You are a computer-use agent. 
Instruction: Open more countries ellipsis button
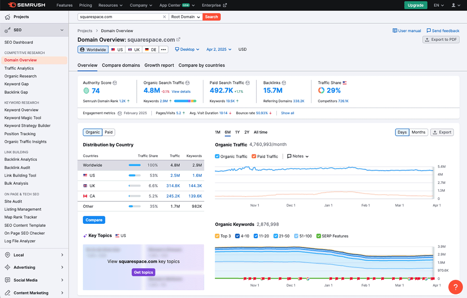pos(164,50)
